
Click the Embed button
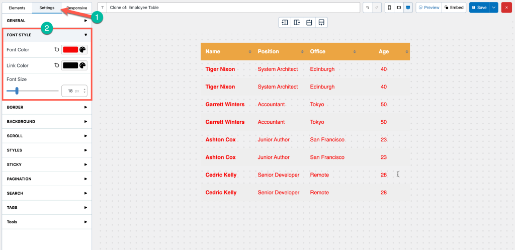454,8
